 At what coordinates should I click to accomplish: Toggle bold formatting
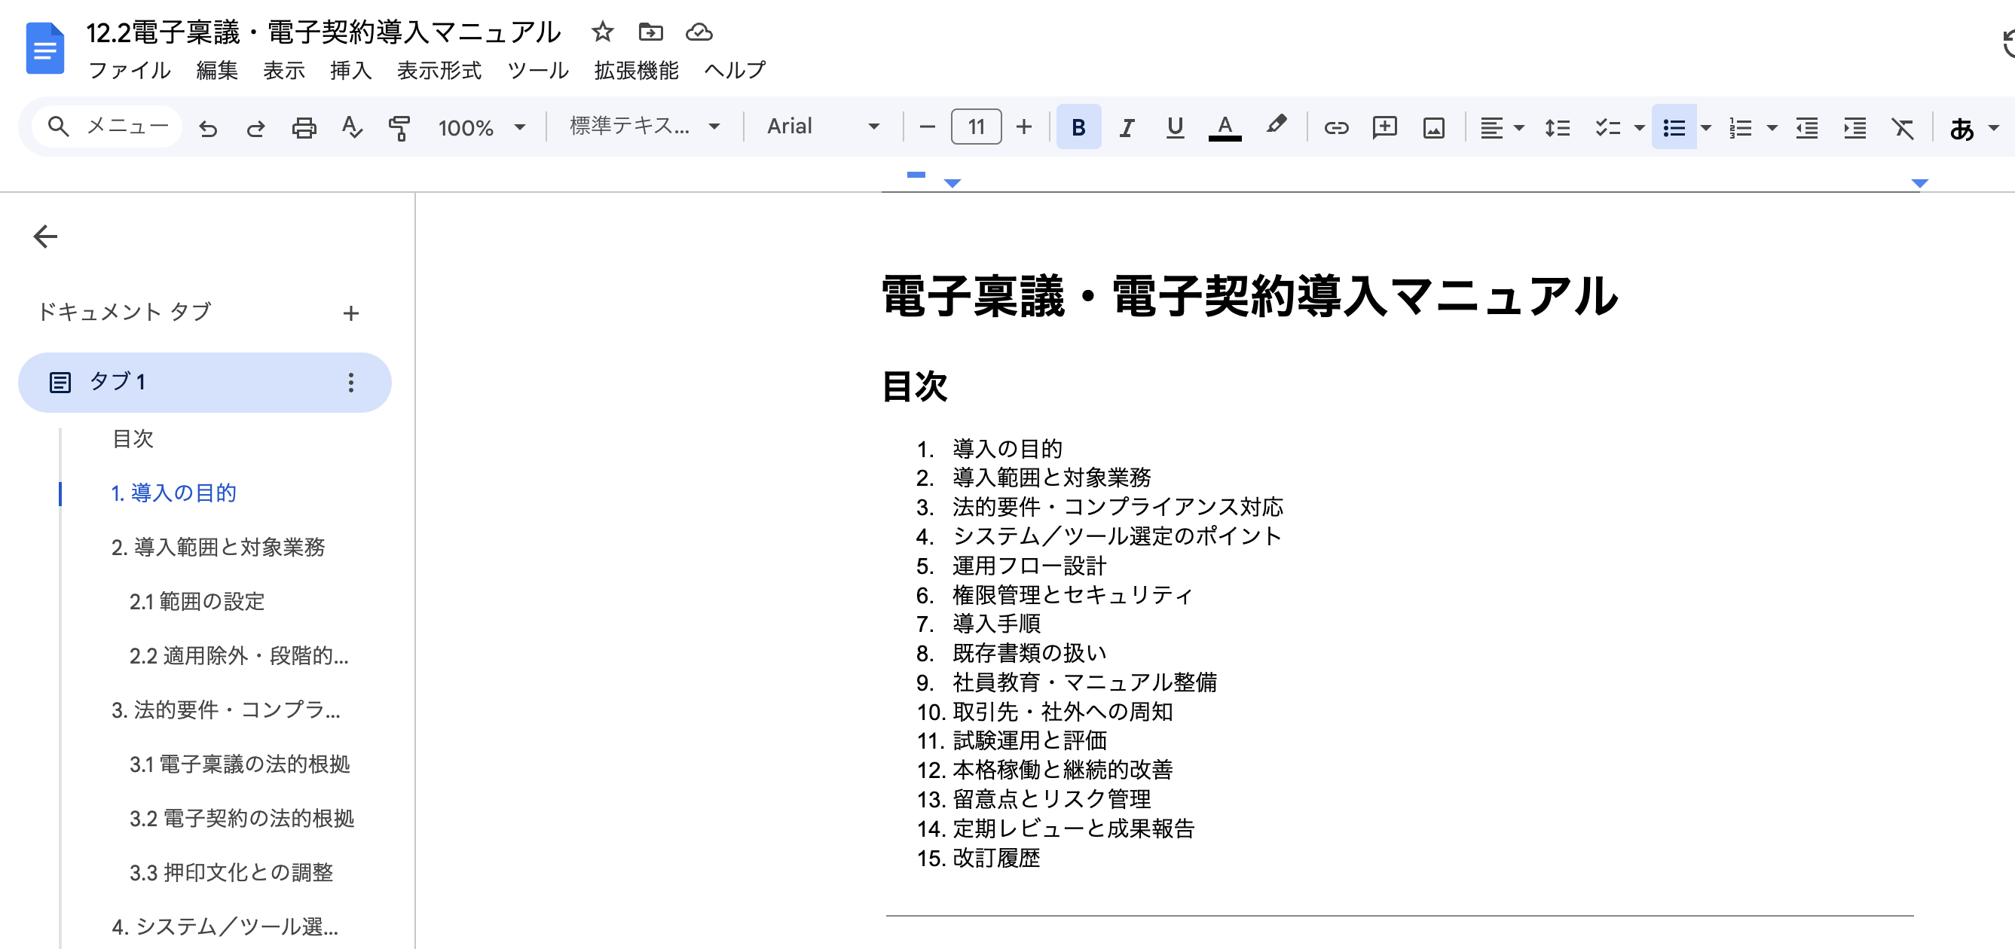point(1078,127)
